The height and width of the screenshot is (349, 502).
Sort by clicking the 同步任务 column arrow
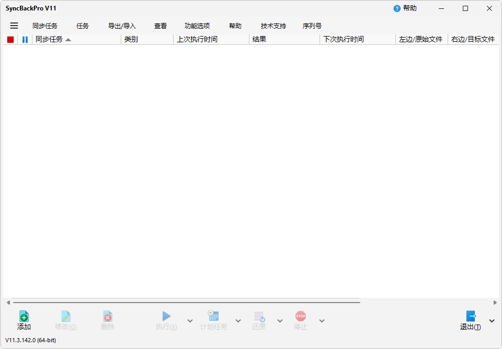[67, 39]
